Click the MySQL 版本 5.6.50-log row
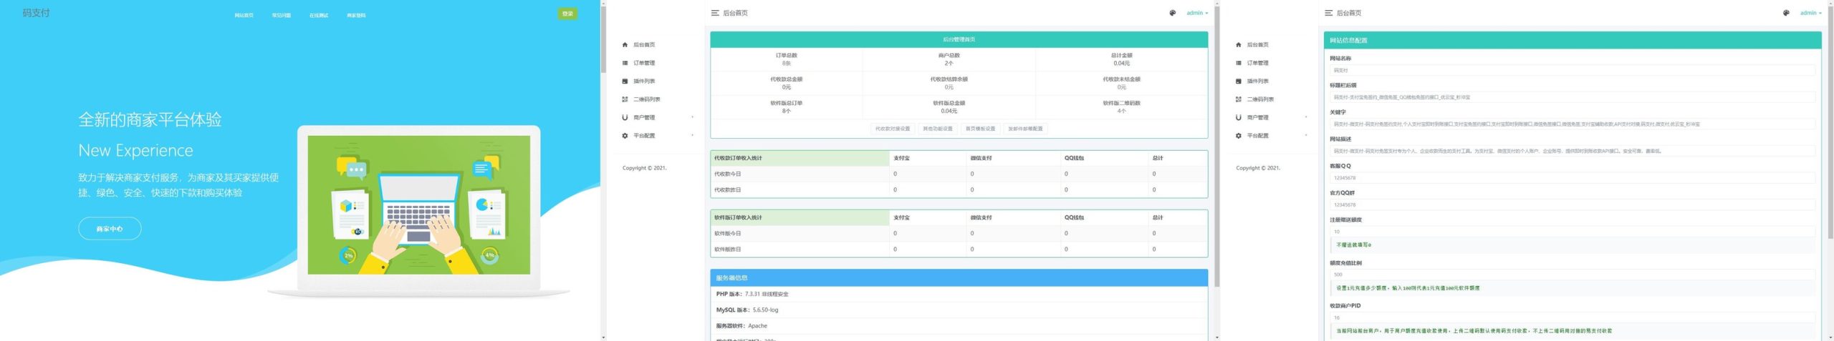 (959, 310)
